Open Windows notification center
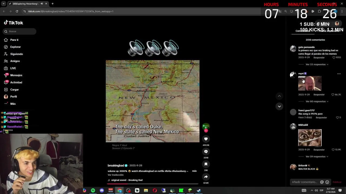The width and height of the screenshot is (346, 194). tap(340, 190)
